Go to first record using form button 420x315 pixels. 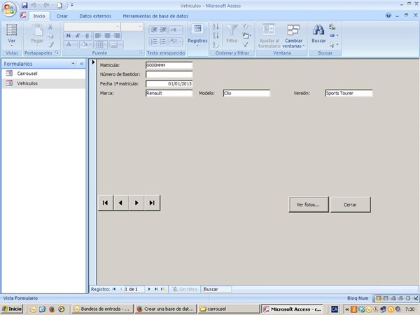pos(106,203)
